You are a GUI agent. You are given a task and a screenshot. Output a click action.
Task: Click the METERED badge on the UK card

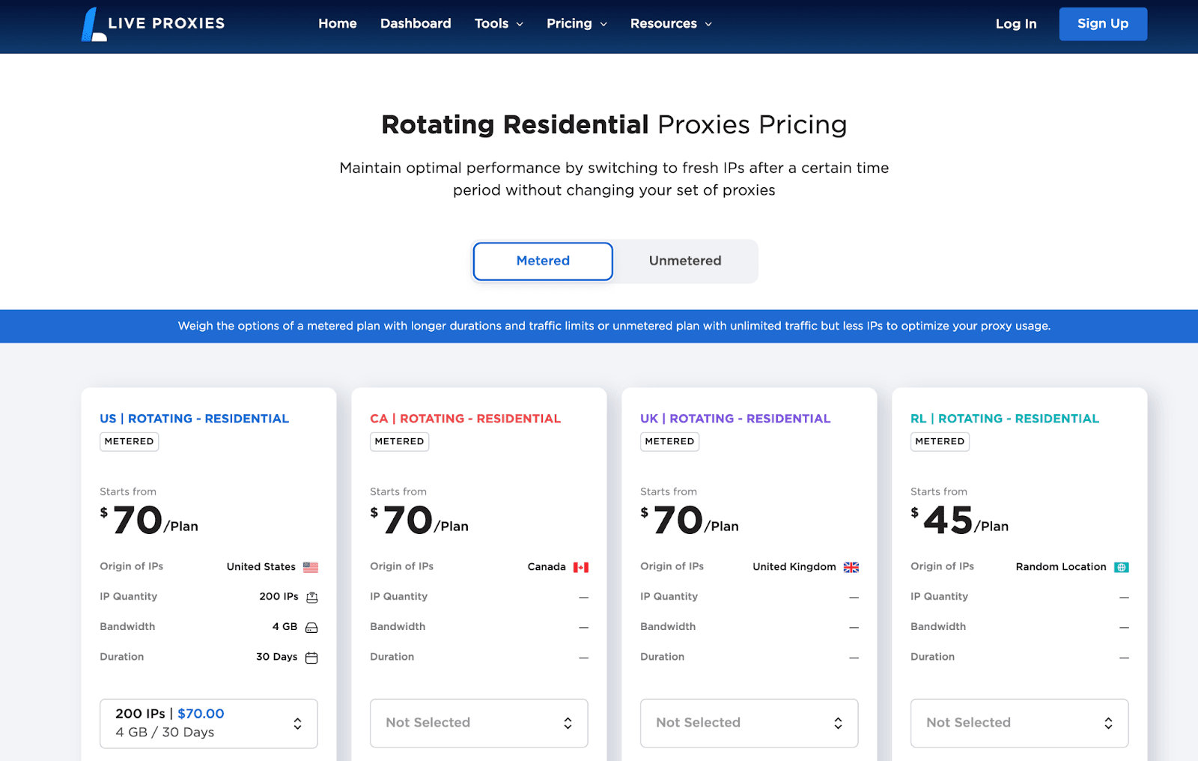[x=670, y=441]
